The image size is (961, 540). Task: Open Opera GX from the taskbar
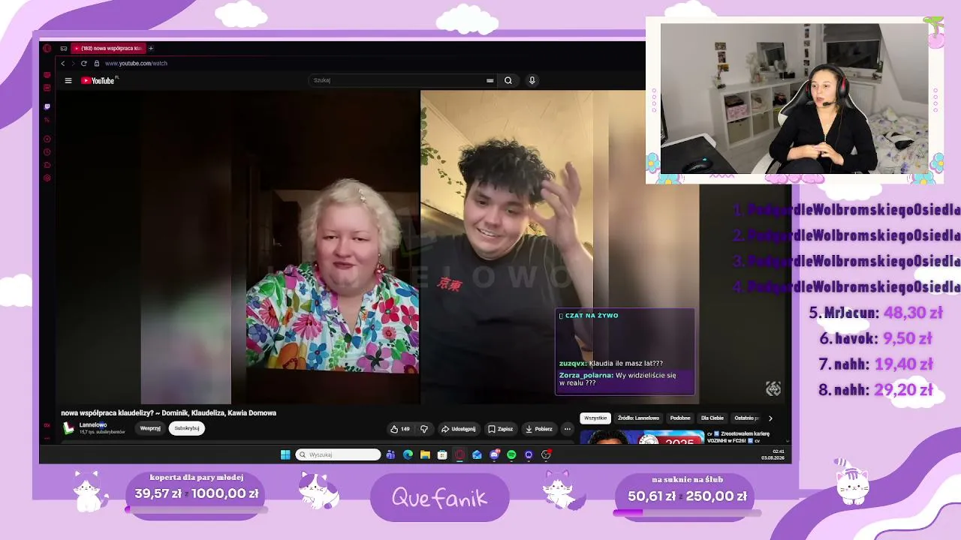459,454
